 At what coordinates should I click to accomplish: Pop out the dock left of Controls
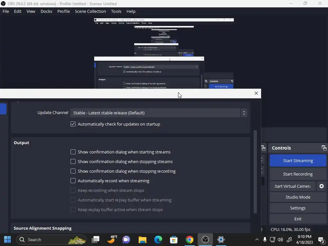click(263, 148)
